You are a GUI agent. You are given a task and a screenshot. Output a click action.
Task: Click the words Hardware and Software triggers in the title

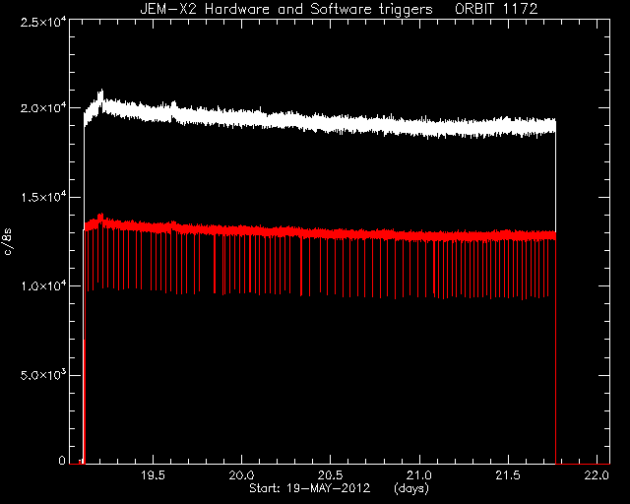(x=319, y=9)
